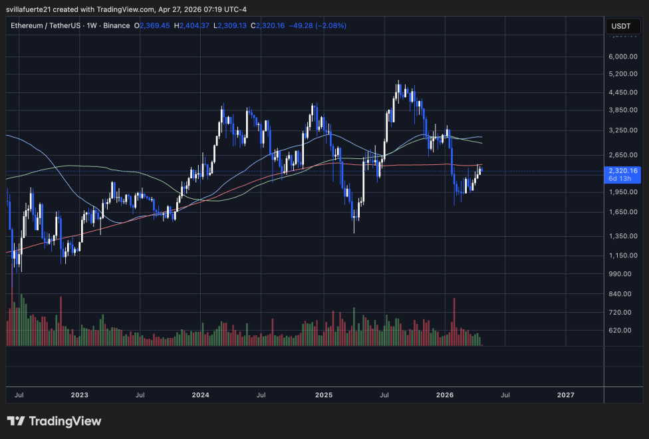Viewport: 649px width, 439px height.
Task: Toggle the price change percentage (−2.08%)
Action: (330, 25)
